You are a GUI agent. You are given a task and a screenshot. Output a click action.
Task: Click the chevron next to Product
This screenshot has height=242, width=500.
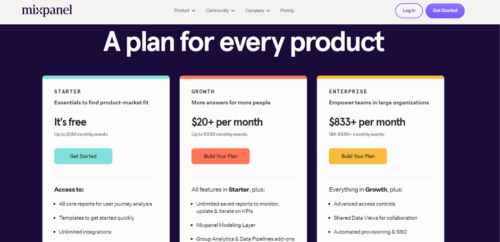pyautogui.click(x=194, y=11)
